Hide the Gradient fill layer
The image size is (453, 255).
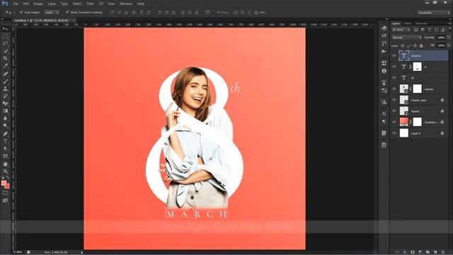click(394, 122)
